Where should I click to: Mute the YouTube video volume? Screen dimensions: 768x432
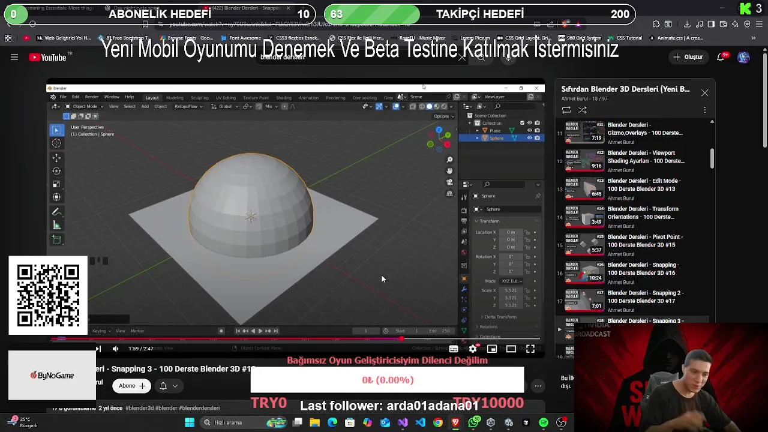pyautogui.click(x=115, y=349)
